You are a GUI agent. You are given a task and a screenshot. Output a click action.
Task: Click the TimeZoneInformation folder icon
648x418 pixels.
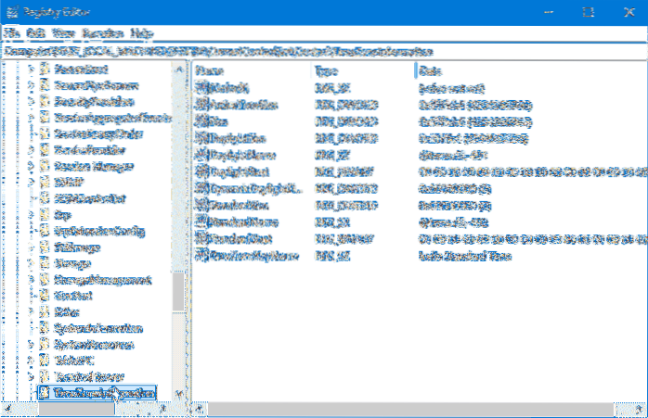pyautogui.click(x=45, y=394)
